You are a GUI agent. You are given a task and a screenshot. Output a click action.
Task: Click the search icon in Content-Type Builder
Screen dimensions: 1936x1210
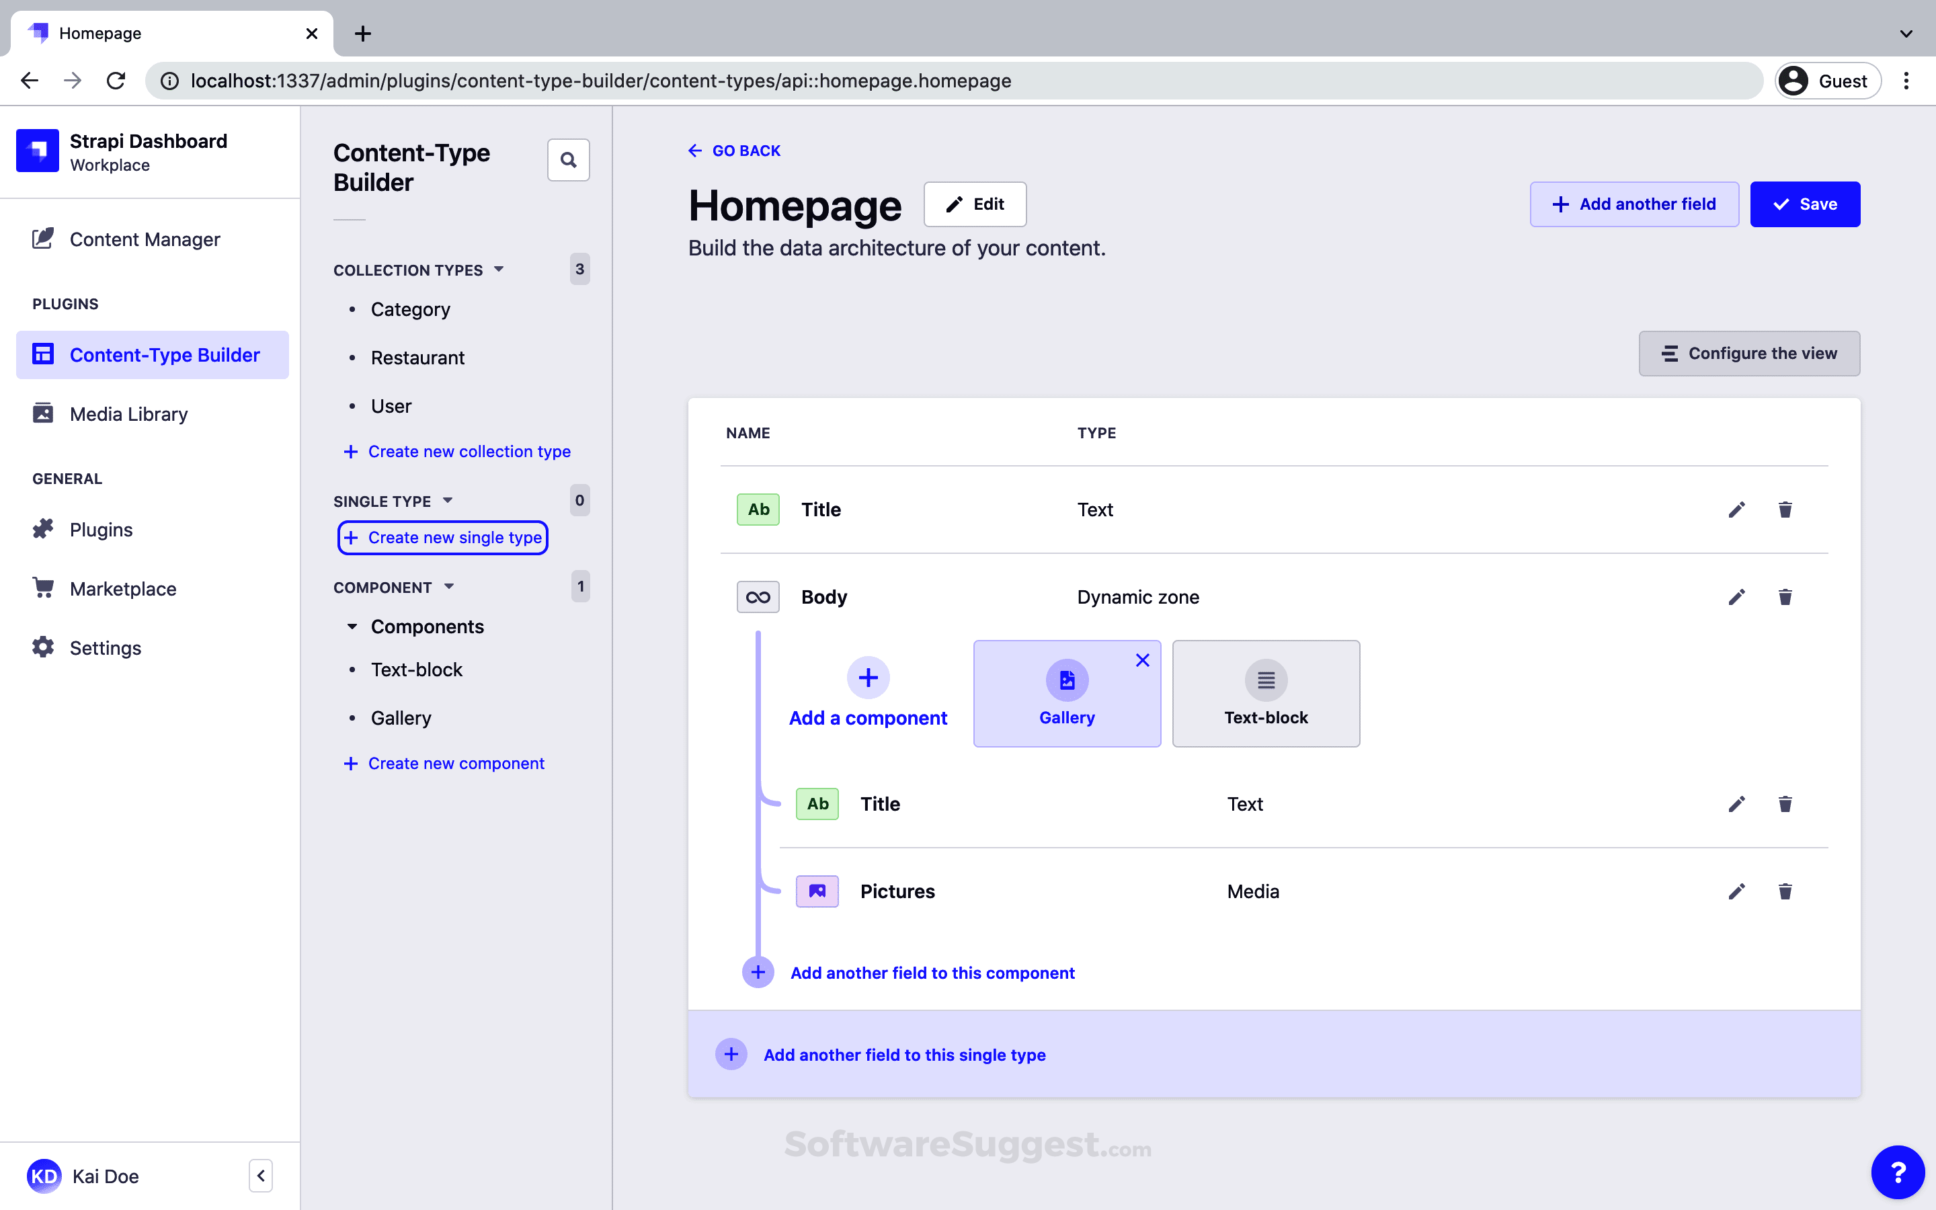coord(568,160)
